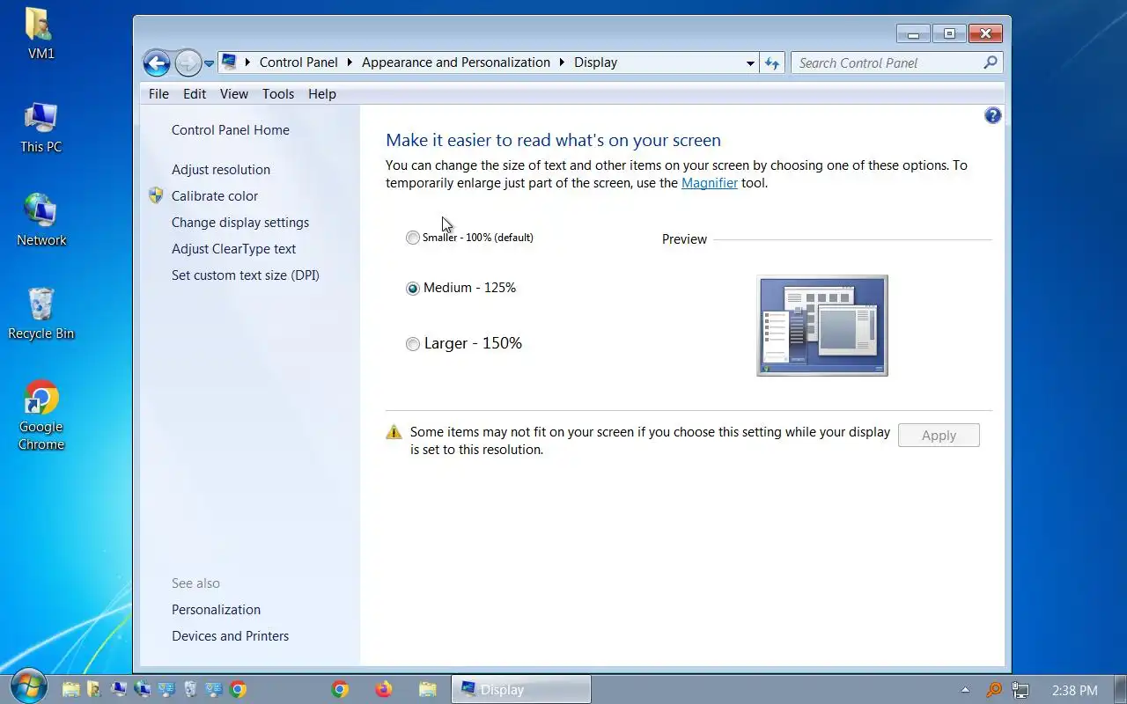Viewport: 1127px width, 704px height.
Task: Click the Back navigation arrow
Action: click(157, 62)
